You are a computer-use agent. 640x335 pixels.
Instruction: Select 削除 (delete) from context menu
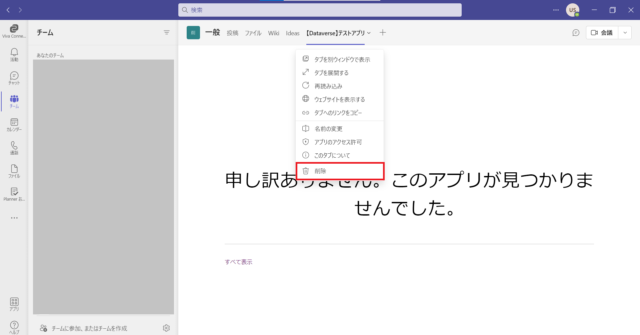pyautogui.click(x=340, y=171)
